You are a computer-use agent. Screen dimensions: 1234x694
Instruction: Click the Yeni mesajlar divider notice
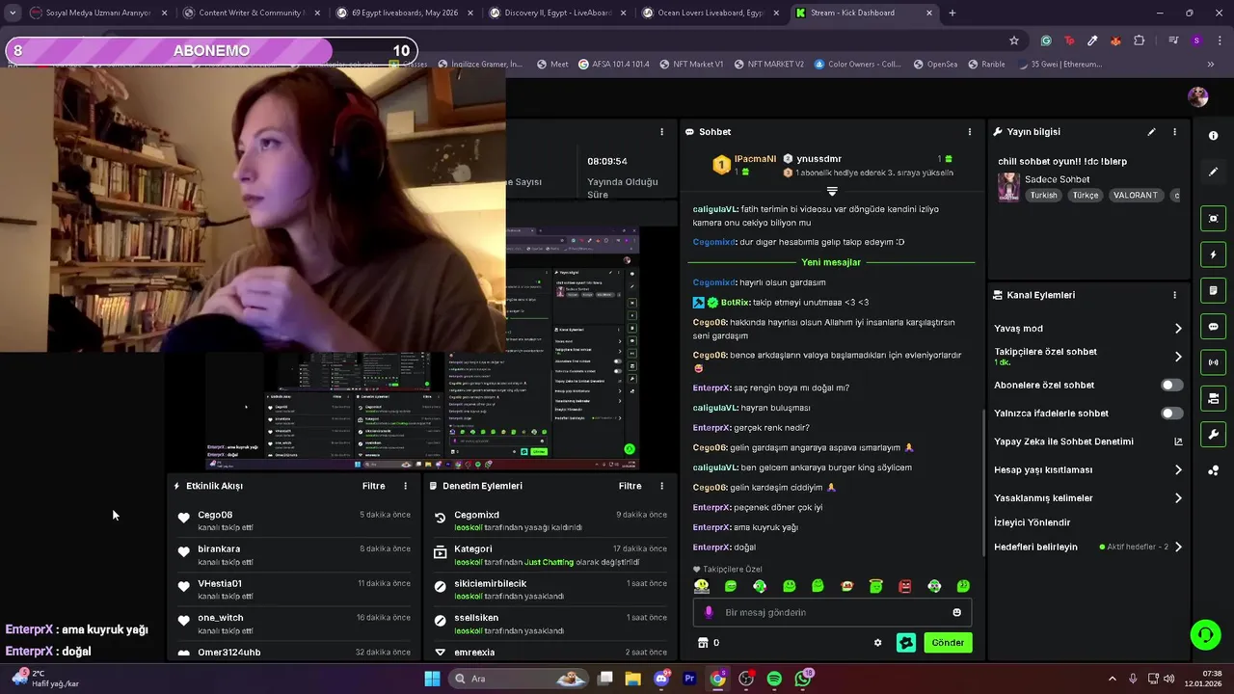(831, 262)
